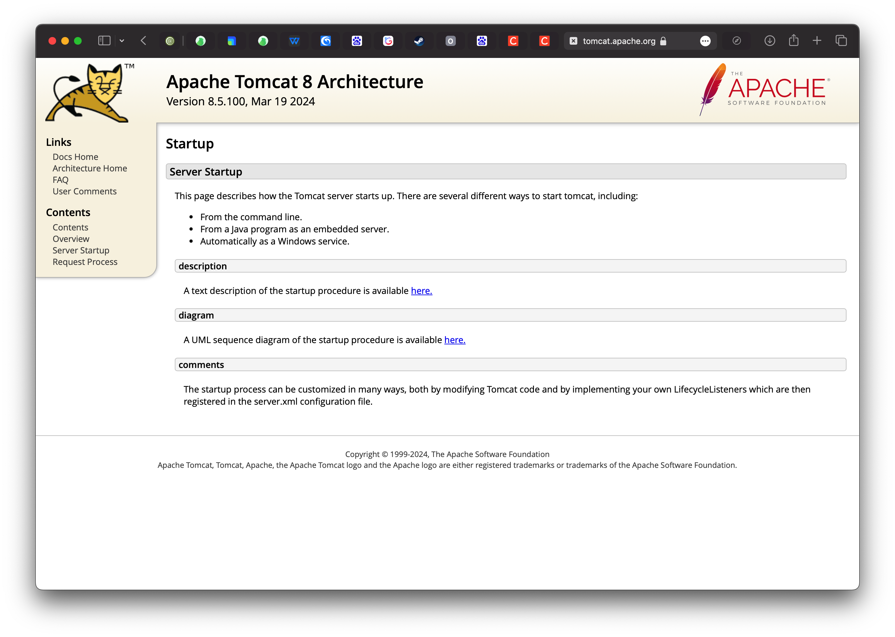Open the blue W icon tab
Viewport: 895px width, 637px height.
[294, 41]
